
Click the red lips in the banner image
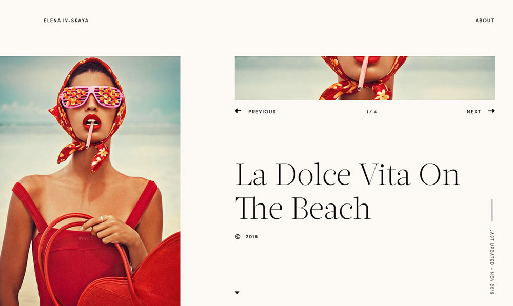tap(367, 60)
